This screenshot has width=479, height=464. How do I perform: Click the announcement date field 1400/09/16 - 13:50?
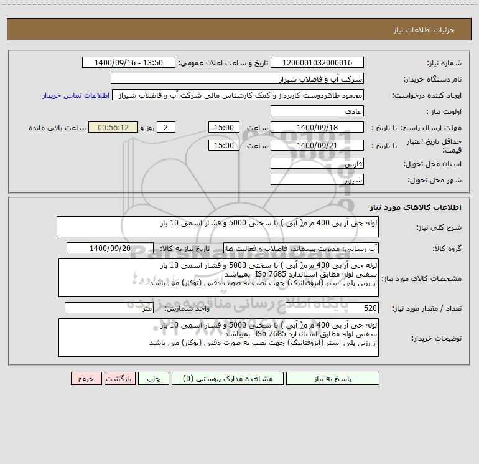click(129, 62)
